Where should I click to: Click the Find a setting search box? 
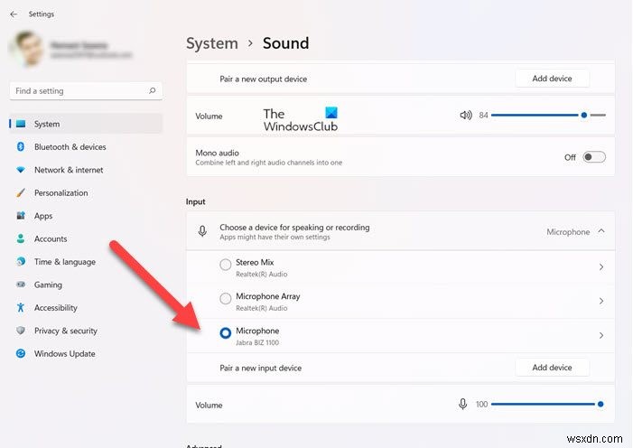(86, 91)
